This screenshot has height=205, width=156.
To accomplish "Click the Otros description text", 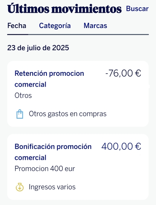I will pos(23,96).
